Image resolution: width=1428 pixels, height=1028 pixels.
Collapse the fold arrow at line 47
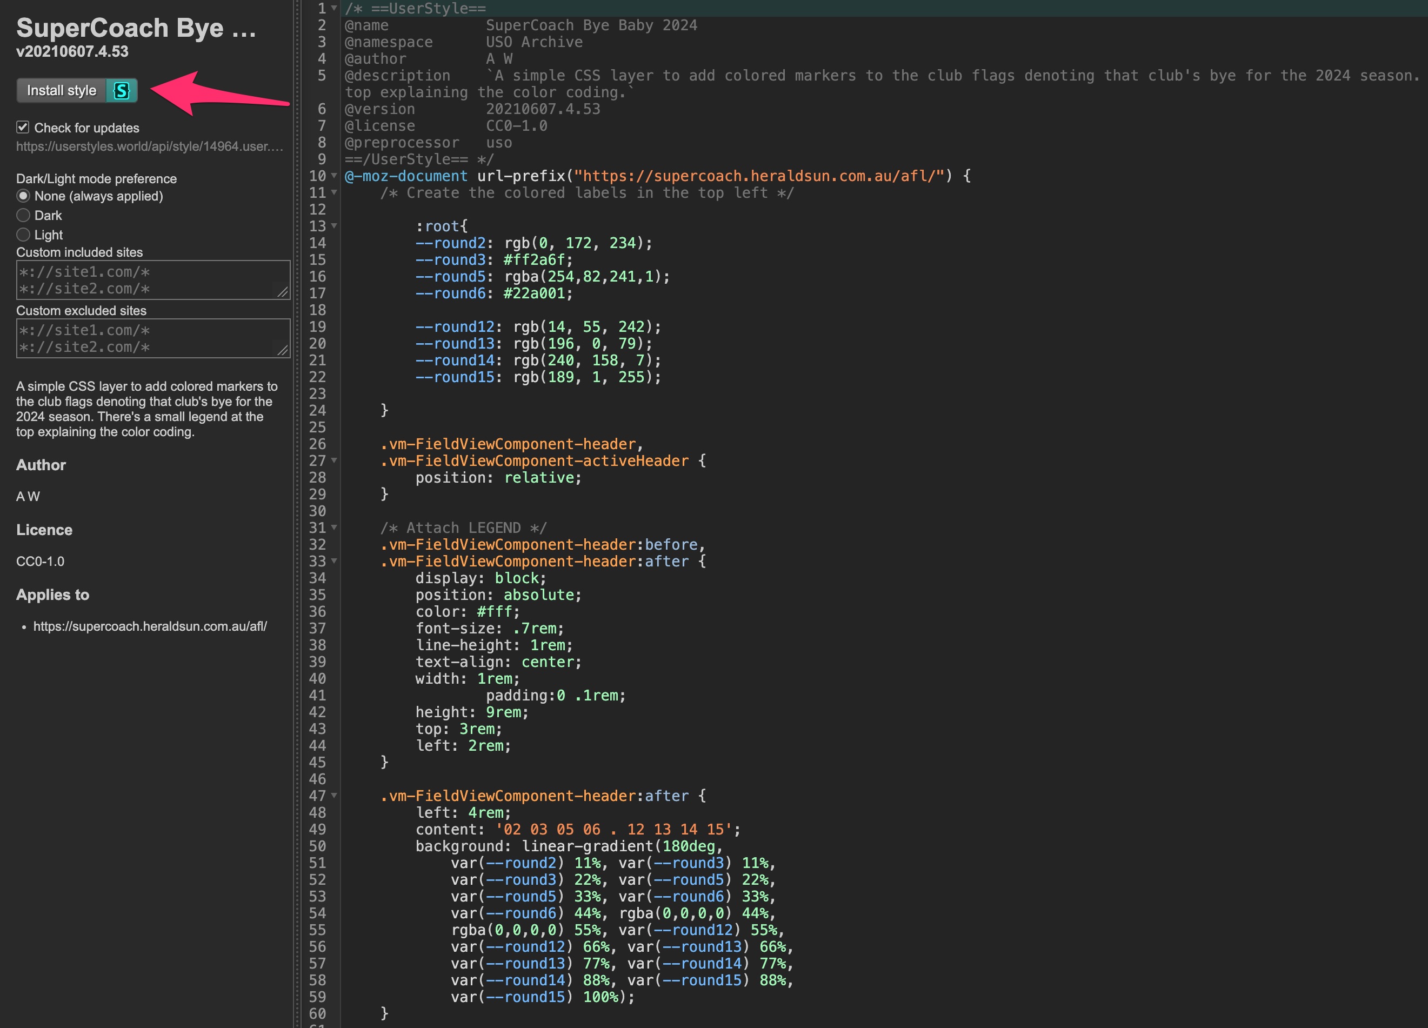pos(335,796)
